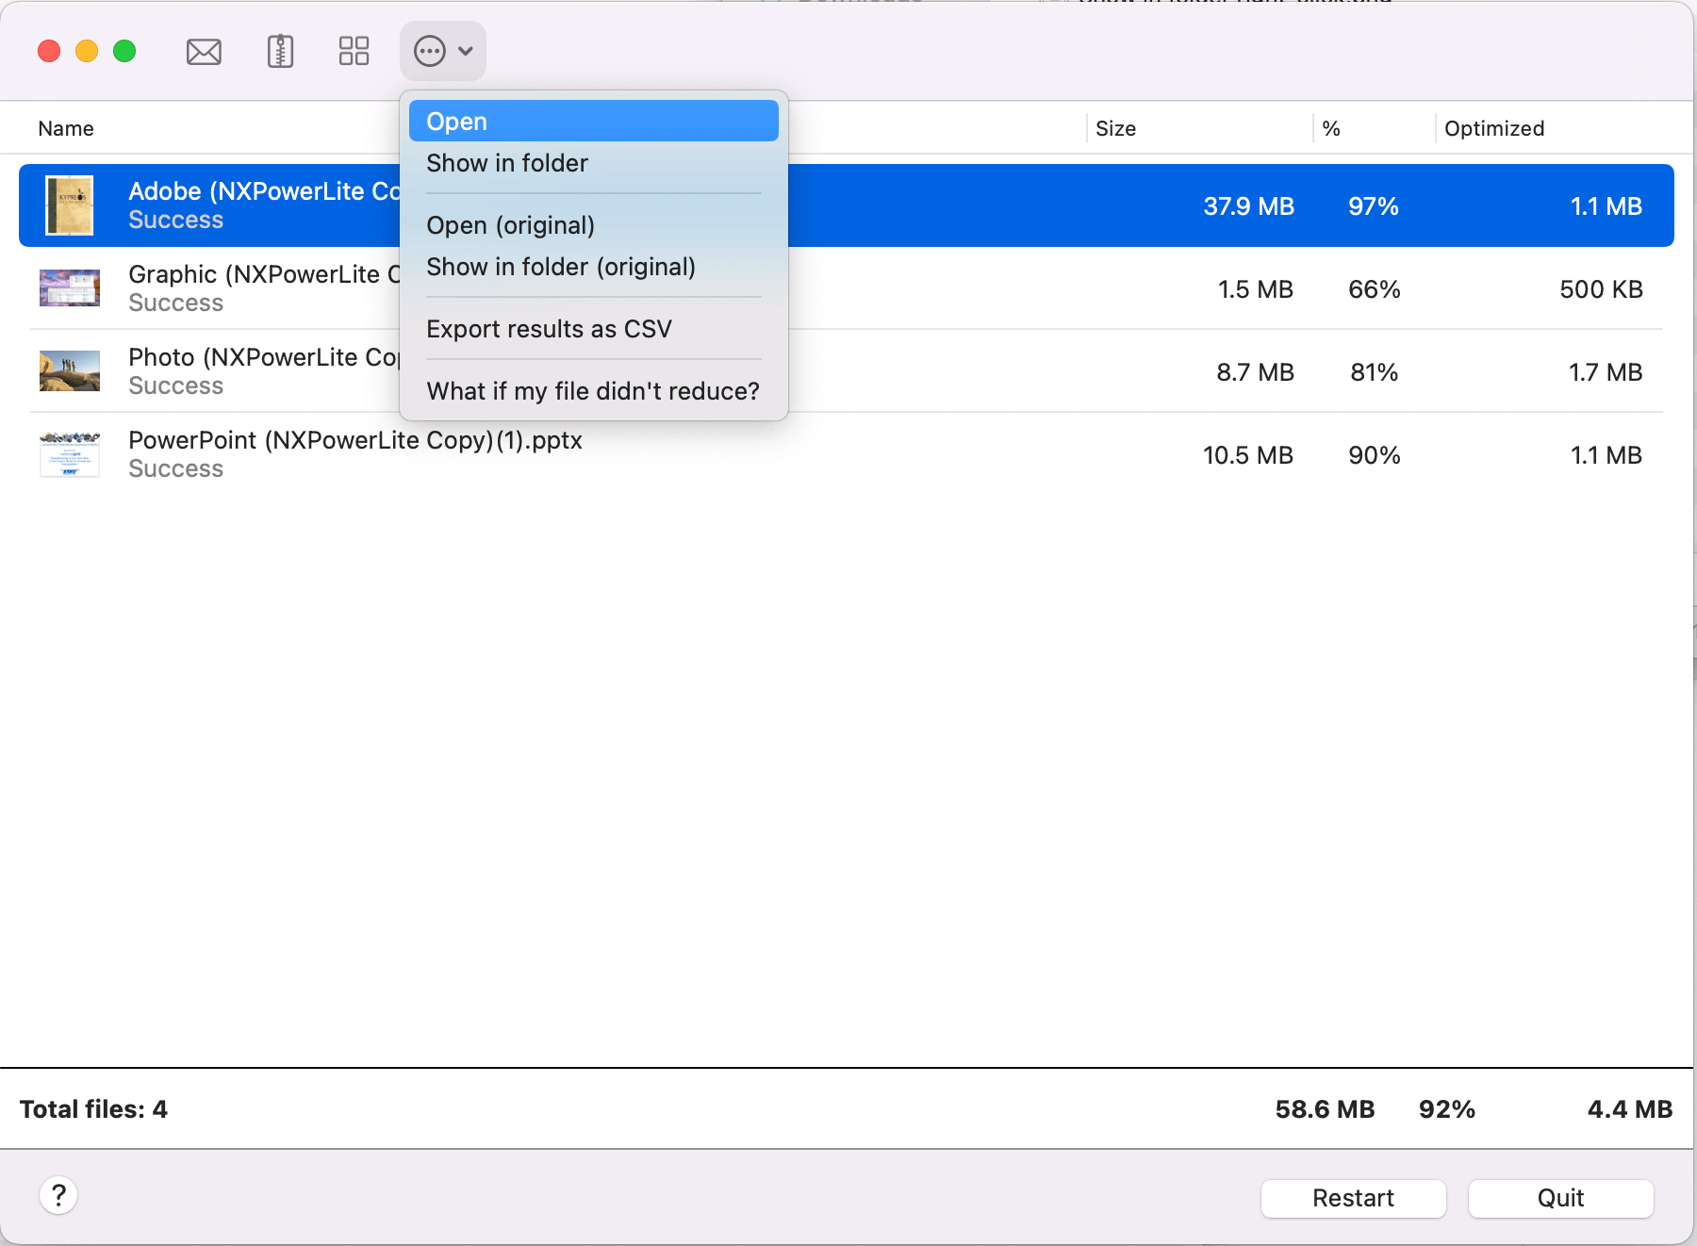
Task: Sort by the Size column header
Action: point(1115,128)
